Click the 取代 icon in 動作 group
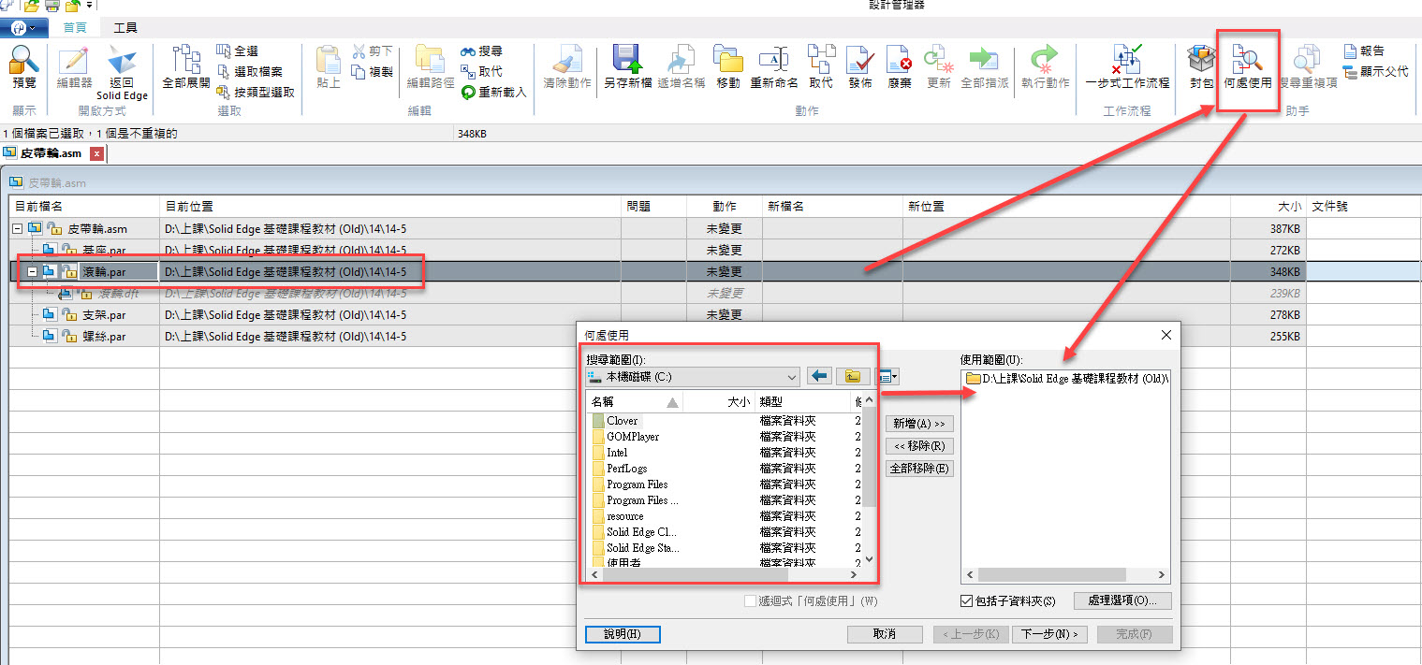1422x665 pixels. pos(821,60)
